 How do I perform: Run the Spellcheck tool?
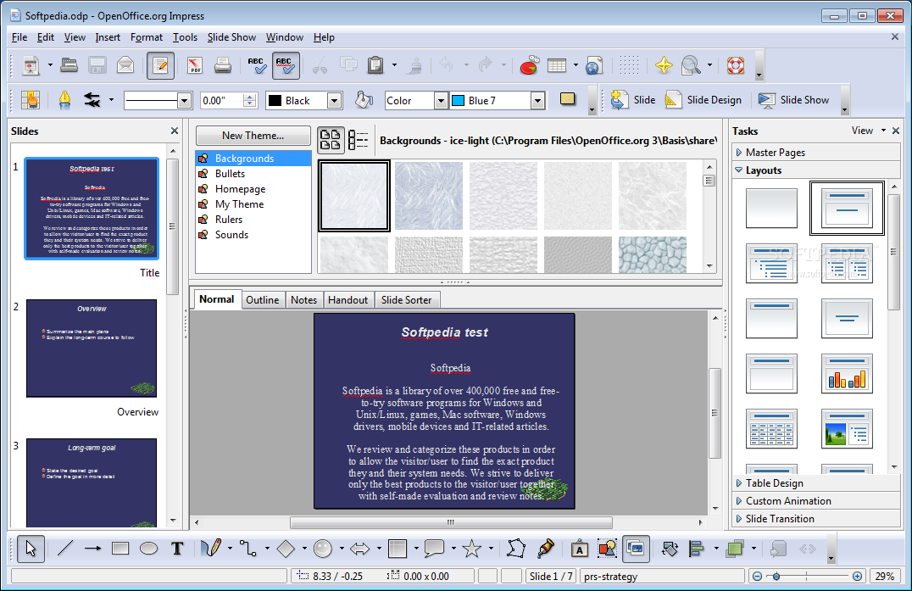[256, 65]
